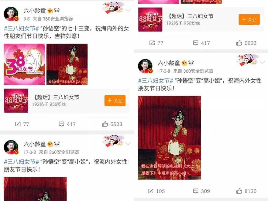This screenshot has width=268, height=201.
Task: Open comments via the 309 speech-bubble icon
Action: pyautogui.click(x=196, y=191)
